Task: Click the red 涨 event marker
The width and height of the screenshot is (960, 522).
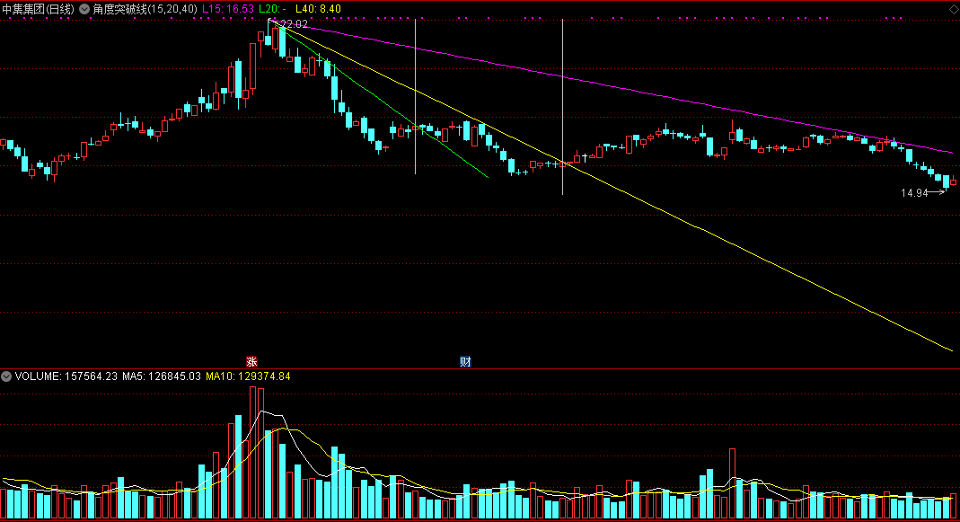Action: (x=251, y=361)
